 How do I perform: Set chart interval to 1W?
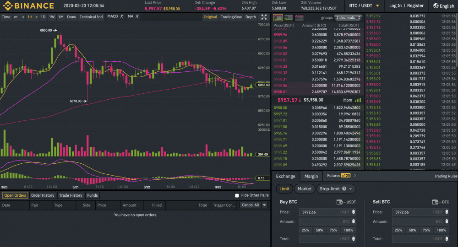tap(52, 17)
